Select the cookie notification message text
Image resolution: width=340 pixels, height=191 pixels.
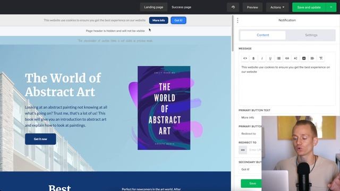coord(95,20)
